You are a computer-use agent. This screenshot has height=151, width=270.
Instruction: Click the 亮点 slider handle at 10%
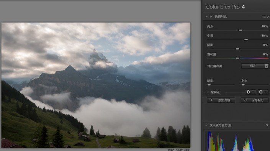[240, 30]
